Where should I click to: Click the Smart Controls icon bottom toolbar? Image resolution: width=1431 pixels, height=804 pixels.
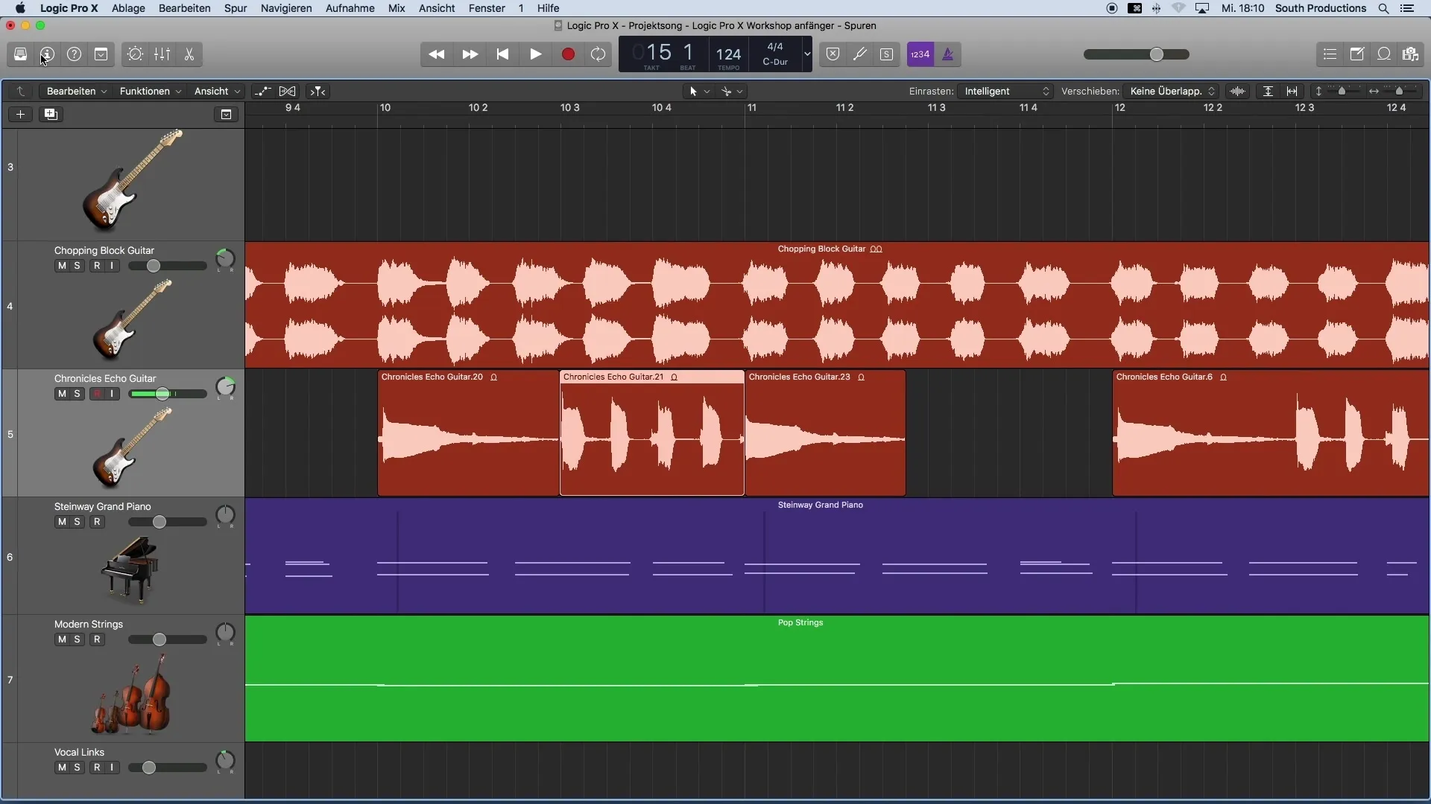[x=135, y=54]
